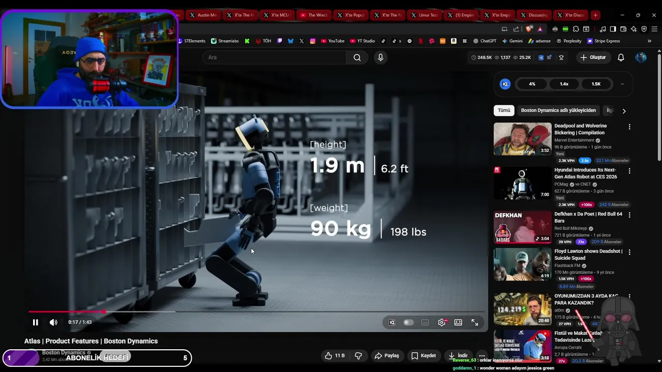Click the Oluştur create button

click(593, 57)
